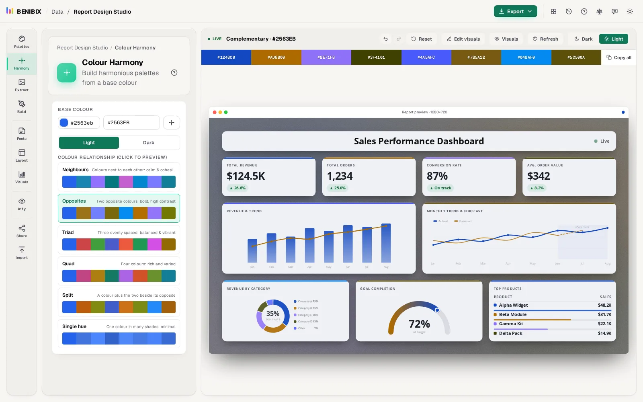Click the redo arrow icon

pos(399,39)
